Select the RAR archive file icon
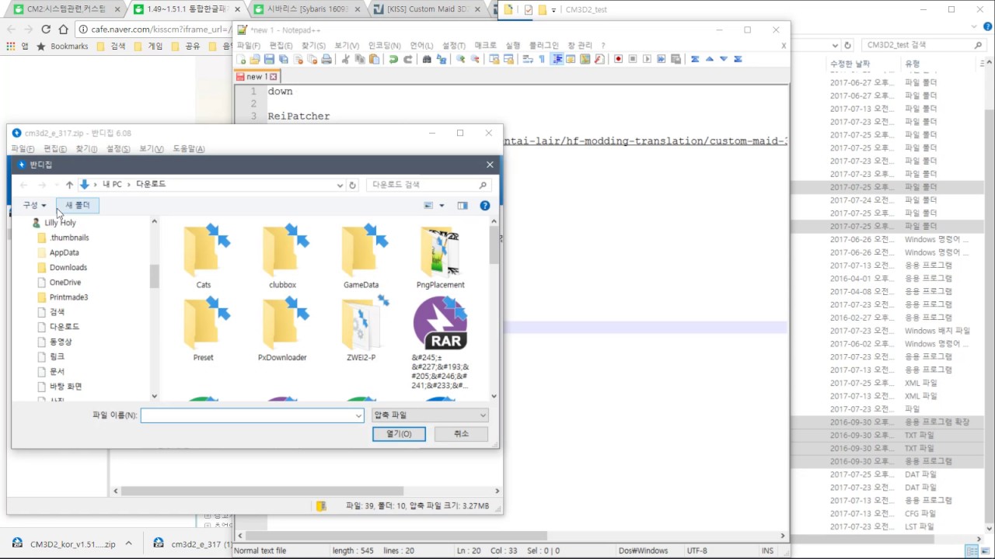Screen dimensions: 995x559 coord(440,323)
